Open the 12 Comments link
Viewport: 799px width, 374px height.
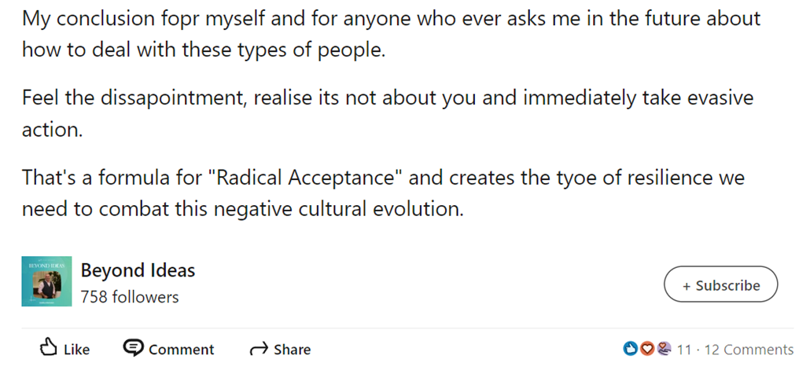749,350
